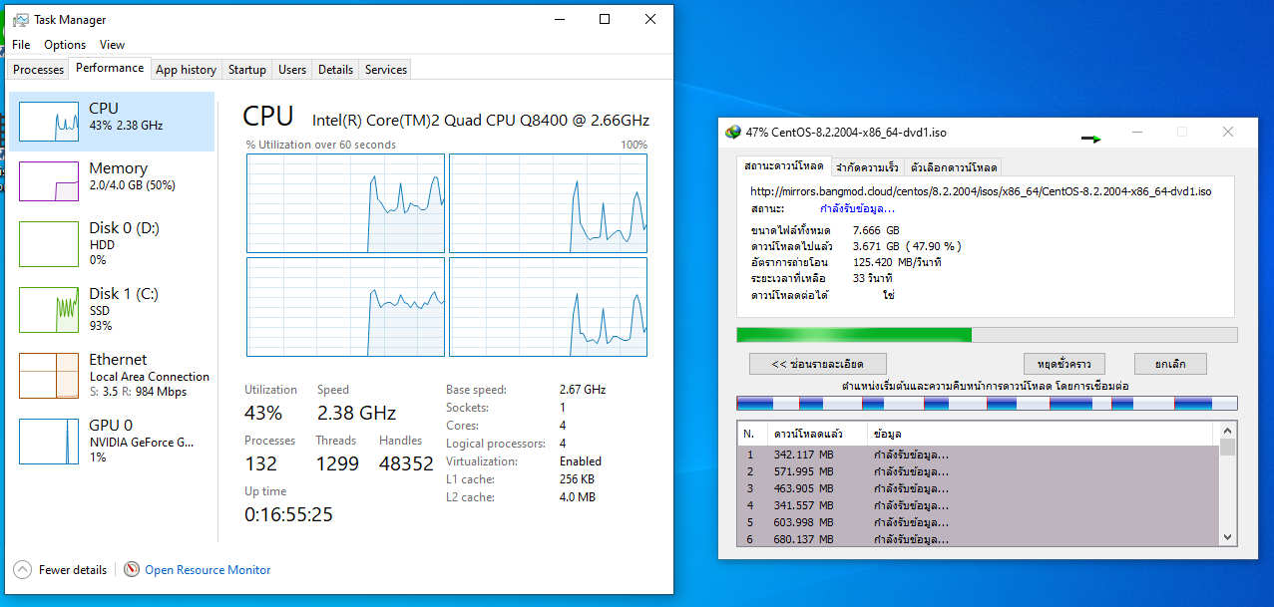Select the Ethernet graph thumbnail
The width and height of the screenshot is (1274, 607).
click(49, 375)
